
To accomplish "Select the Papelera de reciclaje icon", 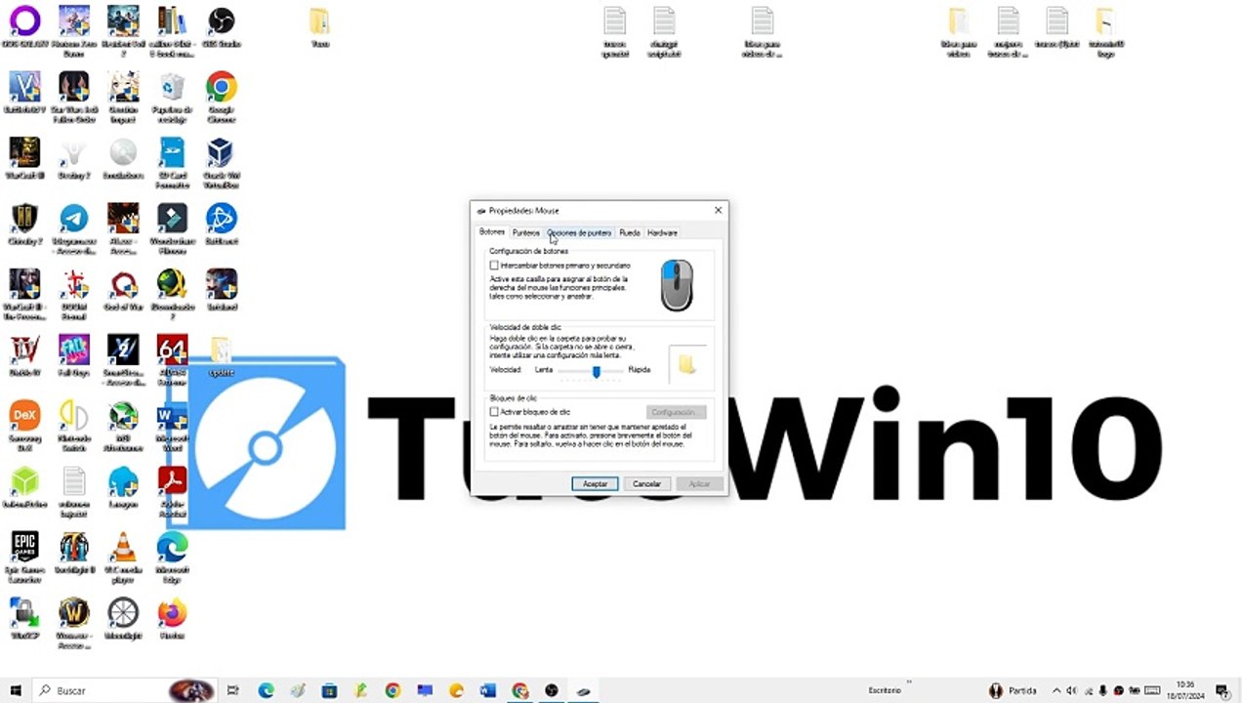I will click(x=172, y=98).
